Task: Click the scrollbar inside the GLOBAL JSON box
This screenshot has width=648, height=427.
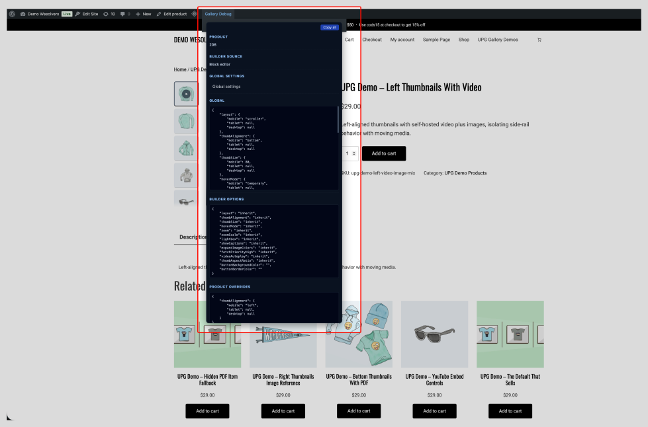Action: pos(338,120)
